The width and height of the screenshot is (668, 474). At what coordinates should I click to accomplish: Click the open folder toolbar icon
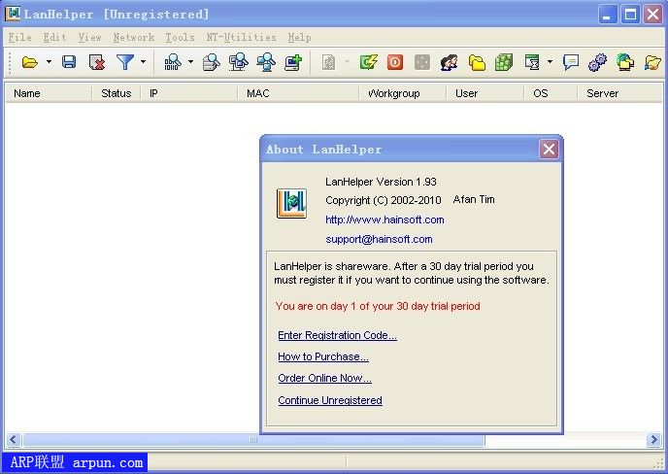30,63
